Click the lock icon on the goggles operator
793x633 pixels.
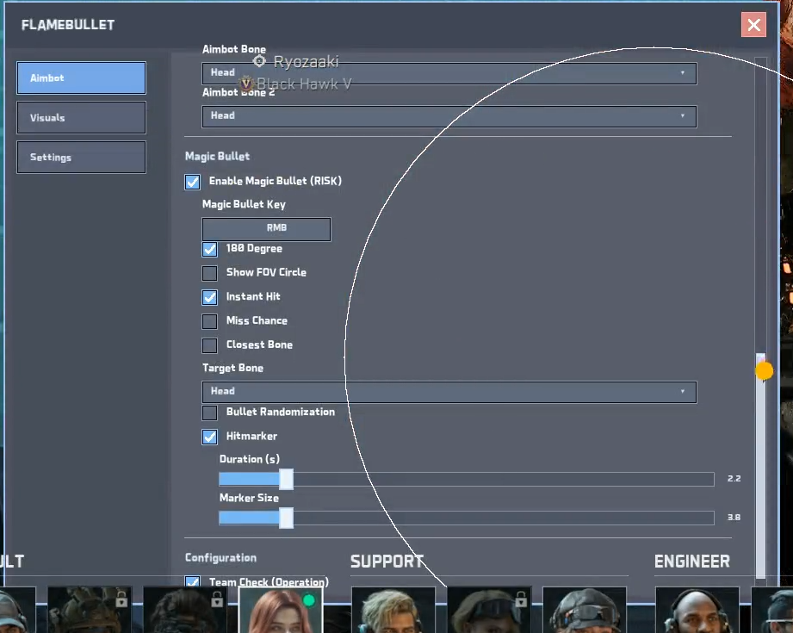[520, 599]
